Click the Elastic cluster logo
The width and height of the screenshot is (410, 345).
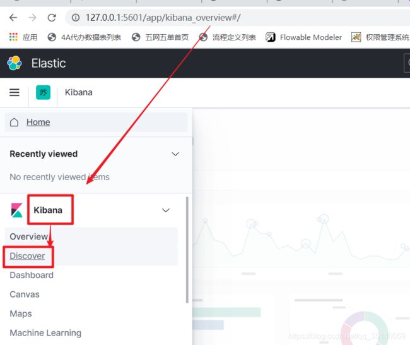click(x=15, y=63)
